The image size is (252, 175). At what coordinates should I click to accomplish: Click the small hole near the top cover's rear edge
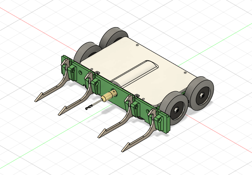pyautogui.click(x=137, y=45)
